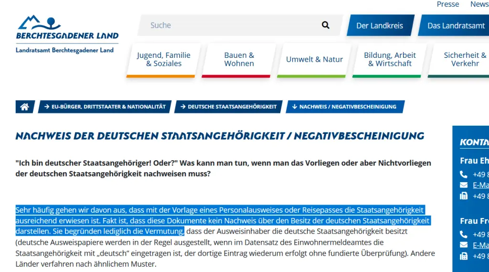Open the News link at top
Screen dimensions: 489x272
click(x=479, y=4)
